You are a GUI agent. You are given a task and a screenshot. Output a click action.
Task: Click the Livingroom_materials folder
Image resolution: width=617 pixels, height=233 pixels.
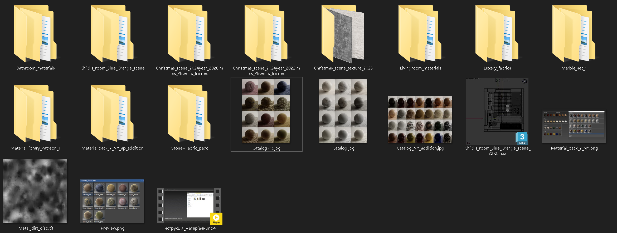pyautogui.click(x=420, y=34)
